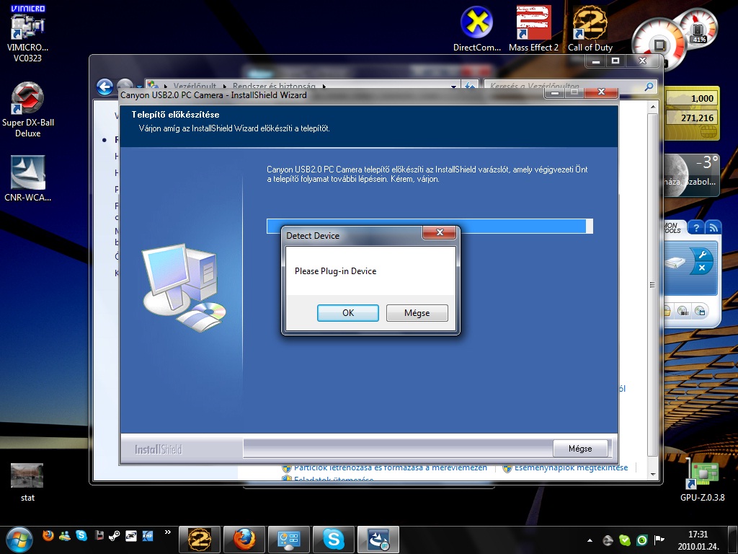Open the Windows Start menu

pos(19,540)
